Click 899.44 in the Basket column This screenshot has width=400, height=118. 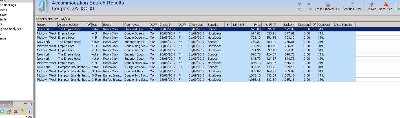coord(289,67)
